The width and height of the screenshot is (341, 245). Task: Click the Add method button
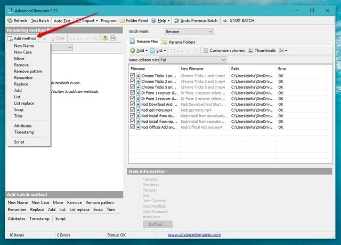(x=22, y=38)
